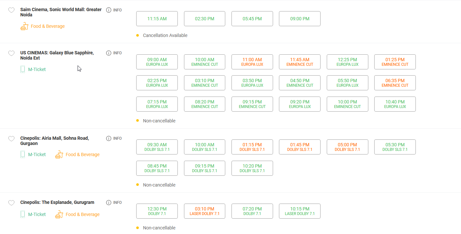461x234 pixels.
Task: Pick 10:15 PM LASER DOLBY 7.1 show
Action: click(x=300, y=211)
